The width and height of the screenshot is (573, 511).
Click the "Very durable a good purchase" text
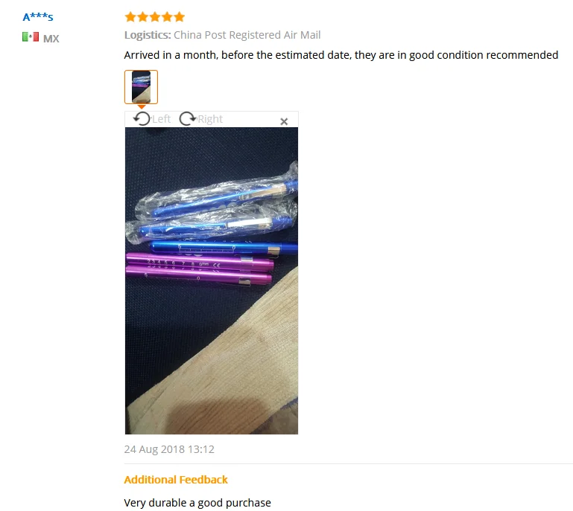[197, 503]
